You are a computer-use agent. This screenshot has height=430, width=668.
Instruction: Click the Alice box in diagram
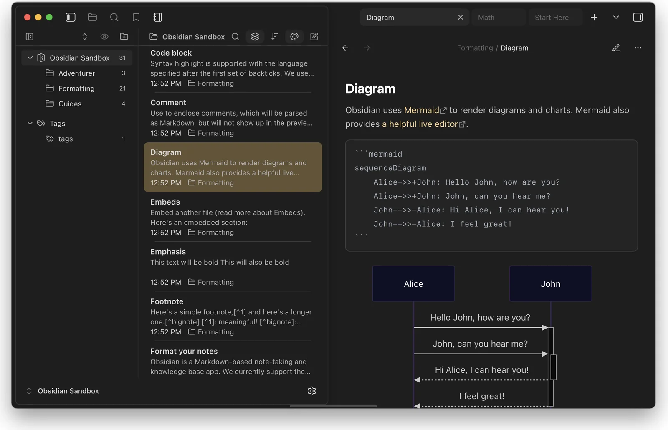pyautogui.click(x=413, y=284)
